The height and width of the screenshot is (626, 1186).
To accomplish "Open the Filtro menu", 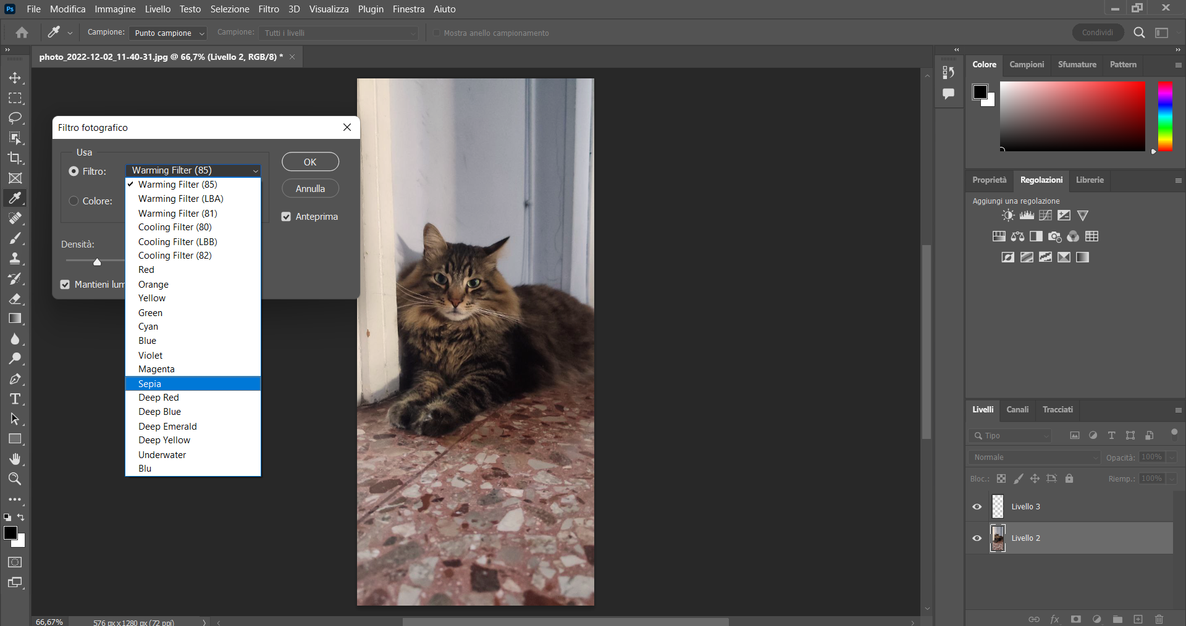I will pyautogui.click(x=268, y=9).
